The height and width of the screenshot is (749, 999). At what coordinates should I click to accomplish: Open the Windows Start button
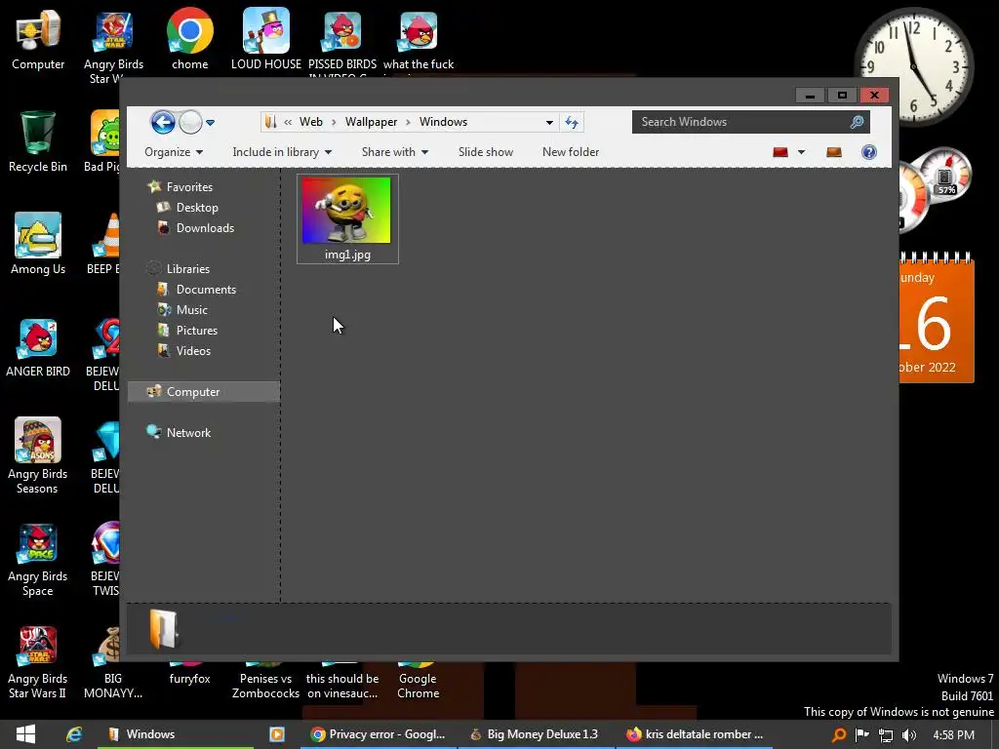[x=25, y=734]
